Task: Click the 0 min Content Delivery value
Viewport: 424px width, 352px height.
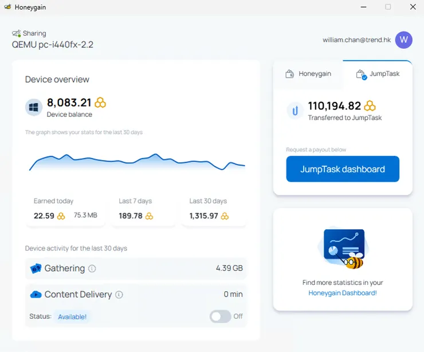Action: 233,294
